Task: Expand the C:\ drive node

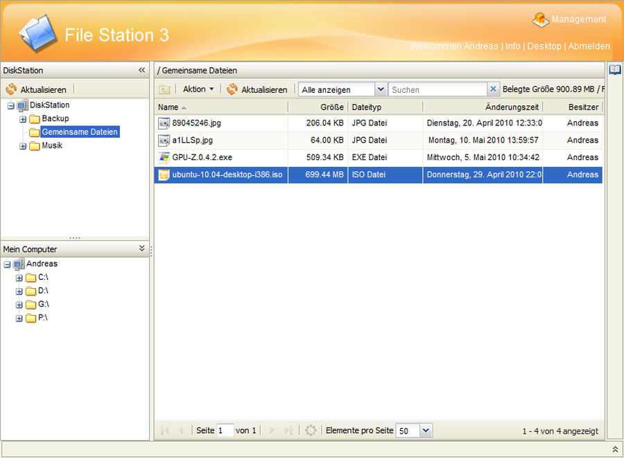Action: coord(19,278)
